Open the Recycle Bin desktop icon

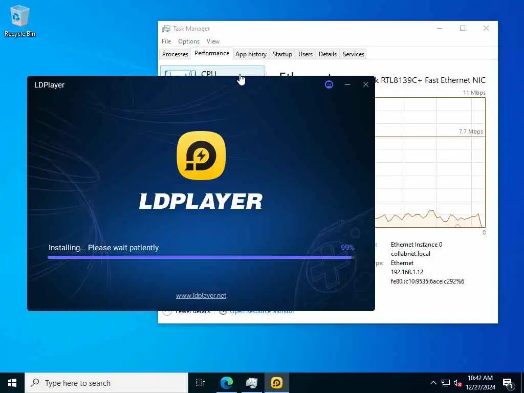pyautogui.click(x=20, y=20)
